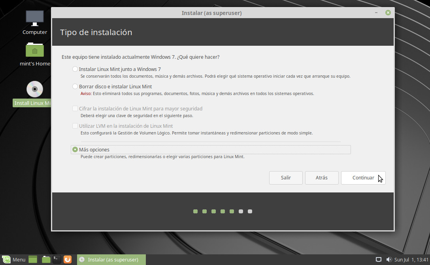The width and height of the screenshot is (430, 265).
Task: Launch Firefox from the panel
Action: pos(68,259)
